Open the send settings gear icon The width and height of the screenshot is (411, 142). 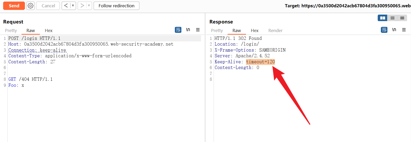pyautogui.click(x=31, y=6)
